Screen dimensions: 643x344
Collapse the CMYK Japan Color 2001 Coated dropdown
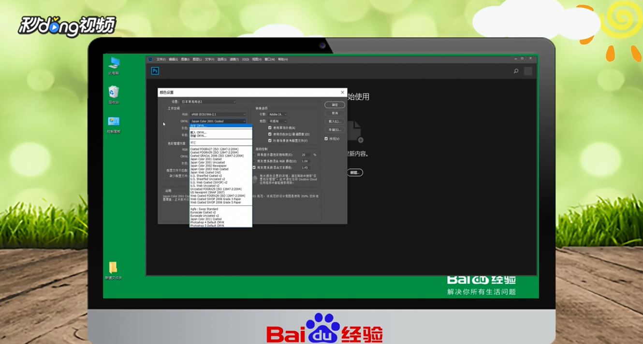click(x=218, y=121)
